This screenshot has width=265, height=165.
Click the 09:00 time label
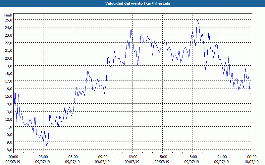tap(103, 157)
